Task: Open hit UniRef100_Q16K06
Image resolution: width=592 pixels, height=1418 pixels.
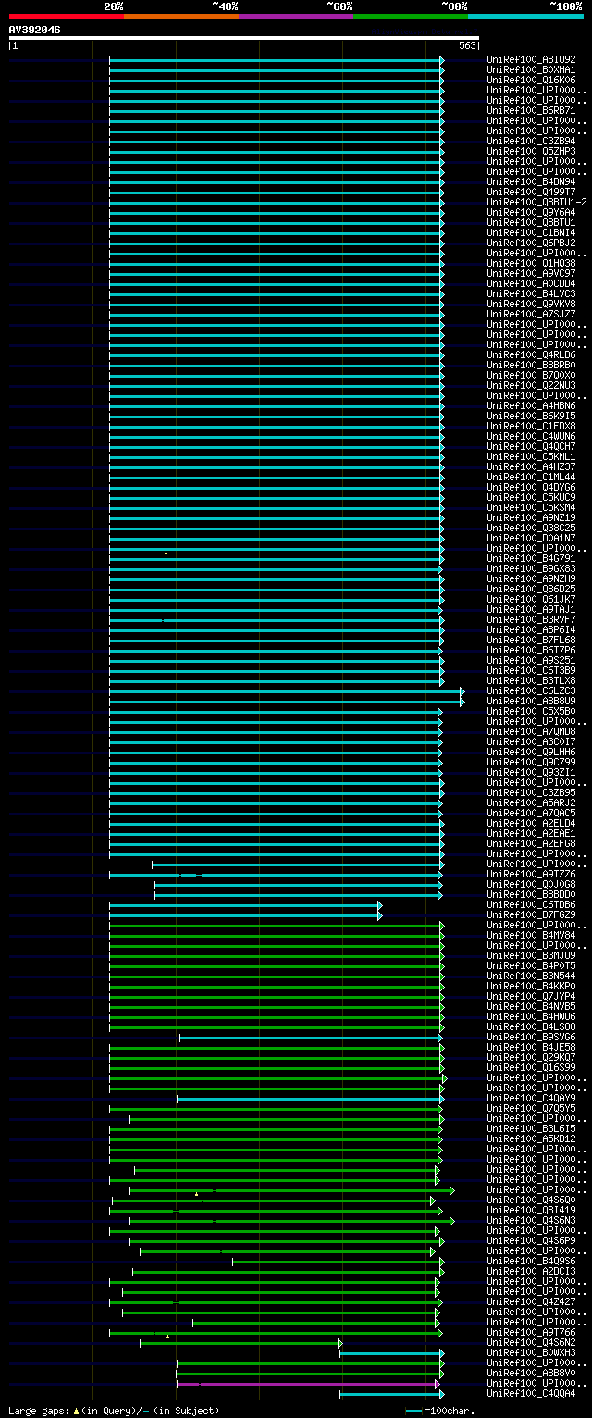Action: click(x=531, y=80)
